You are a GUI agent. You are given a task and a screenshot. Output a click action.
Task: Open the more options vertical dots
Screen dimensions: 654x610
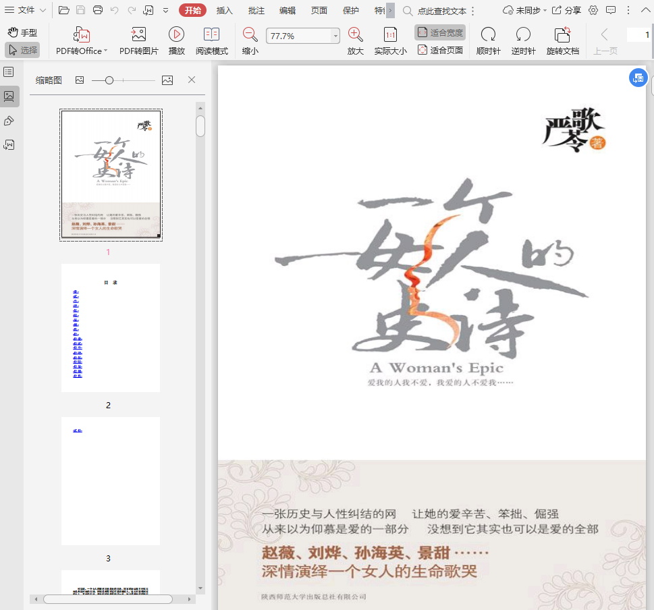click(x=628, y=10)
